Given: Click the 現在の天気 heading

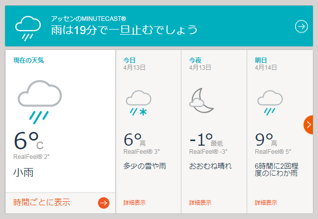Looking at the screenshot, I should click(29, 60).
